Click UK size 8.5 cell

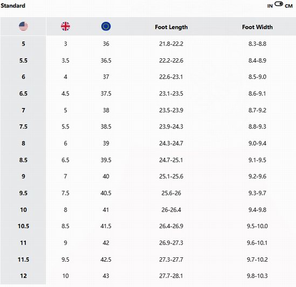pyautogui.click(x=65, y=226)
